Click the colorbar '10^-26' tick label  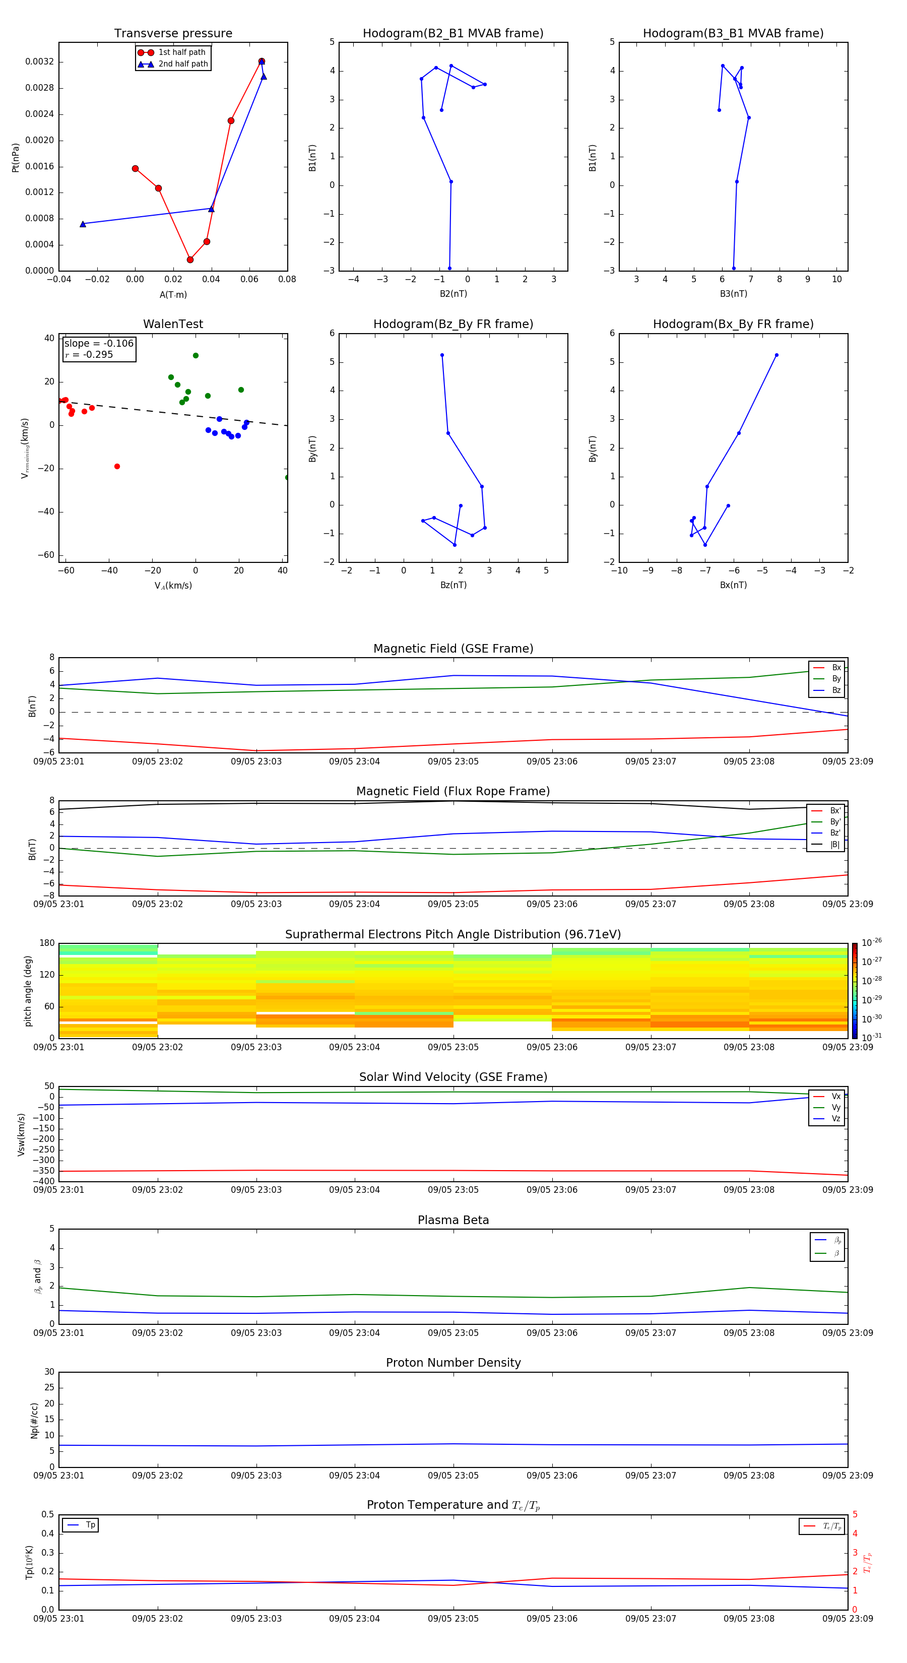click(x=872, y=942)
